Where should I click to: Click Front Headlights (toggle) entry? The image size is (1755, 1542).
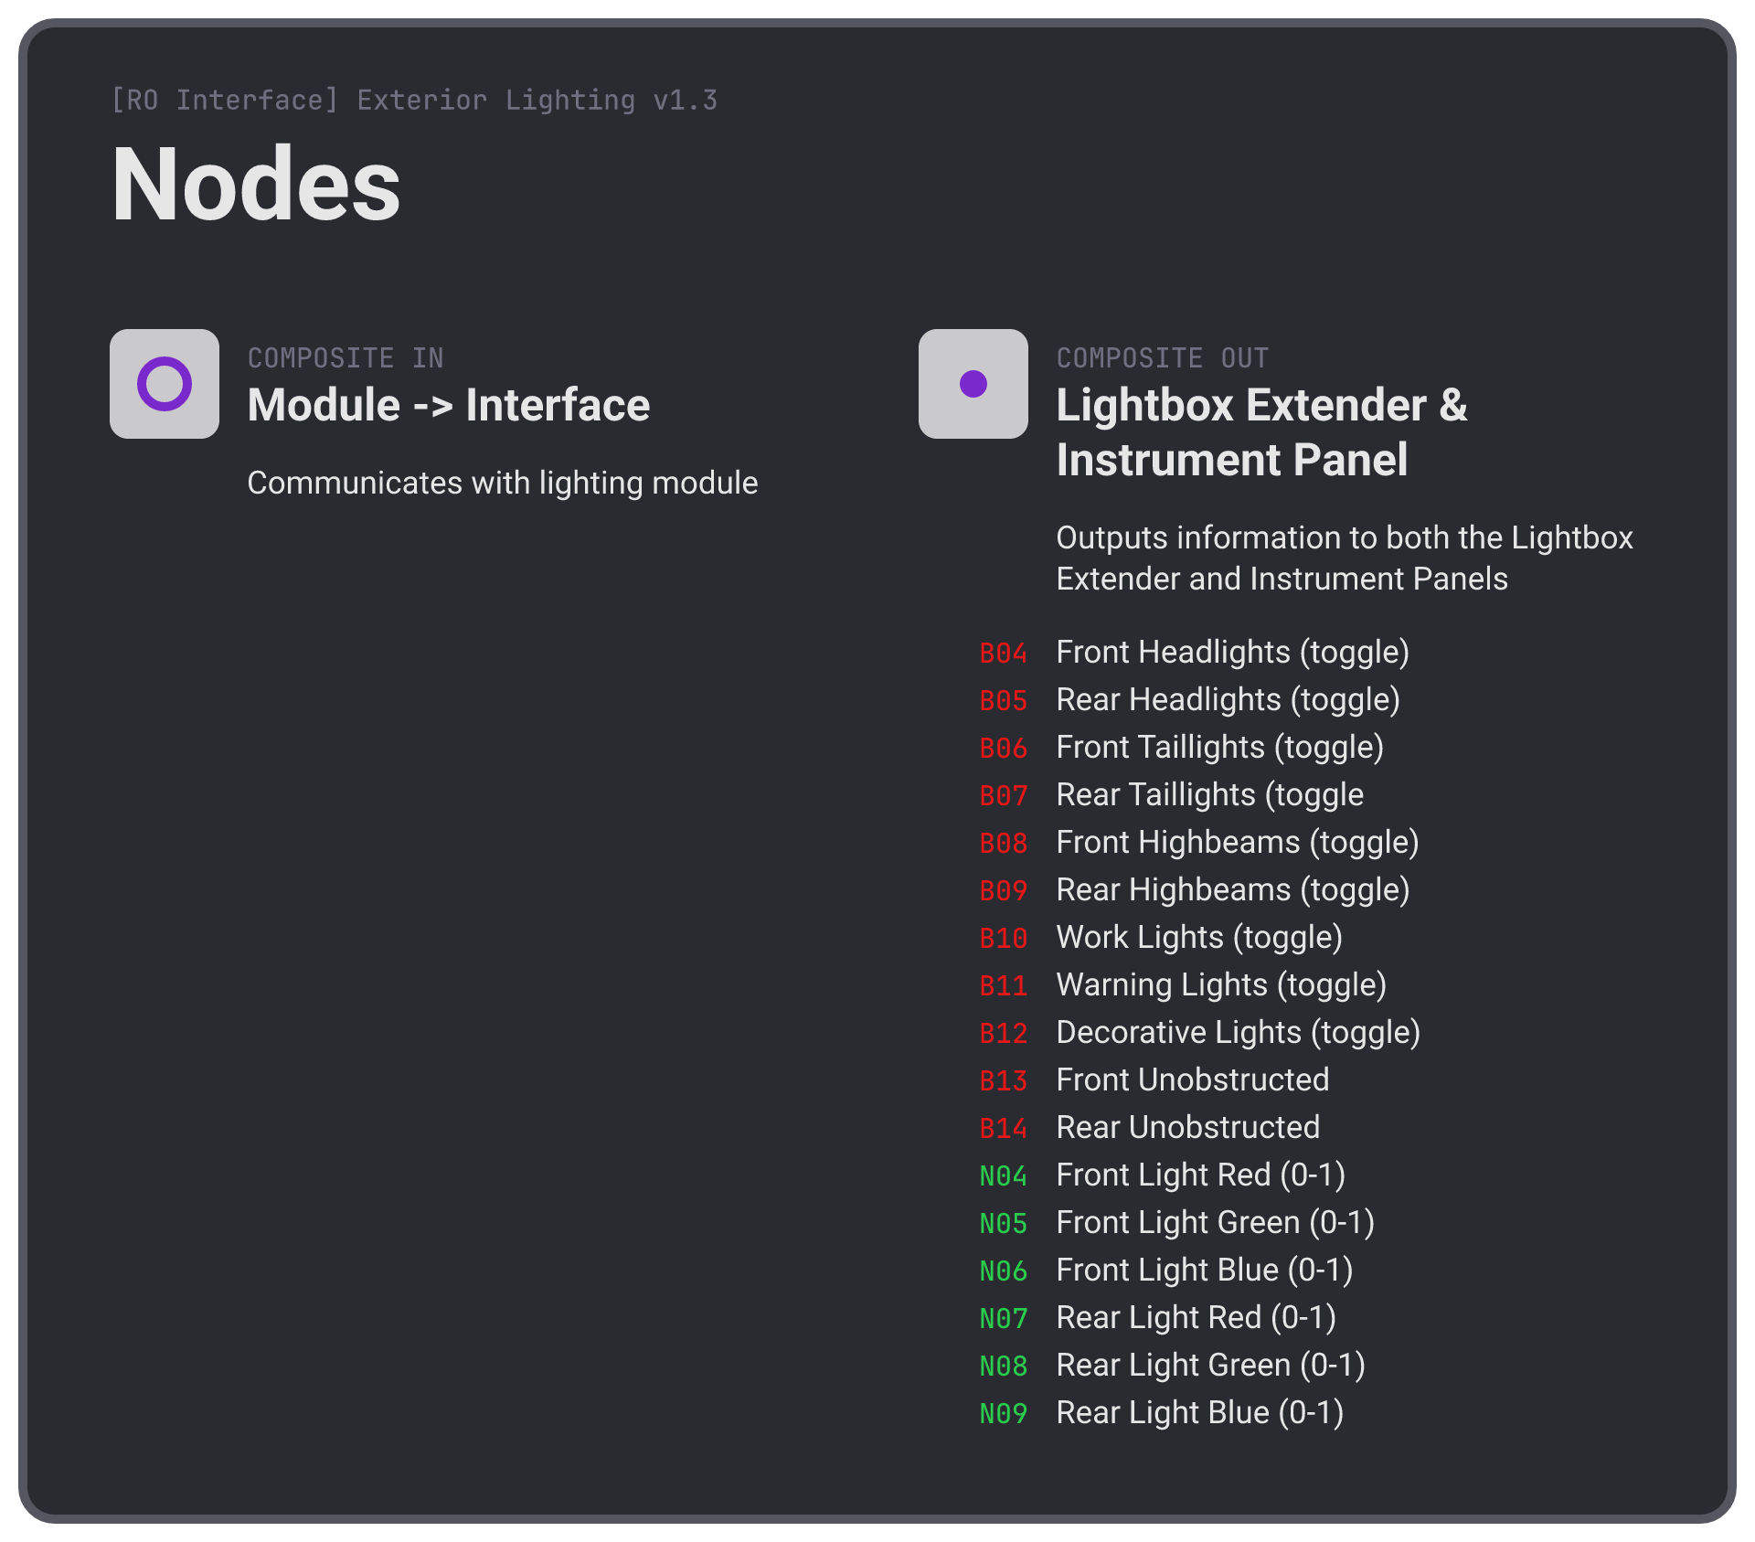[x=1232, y=653]
